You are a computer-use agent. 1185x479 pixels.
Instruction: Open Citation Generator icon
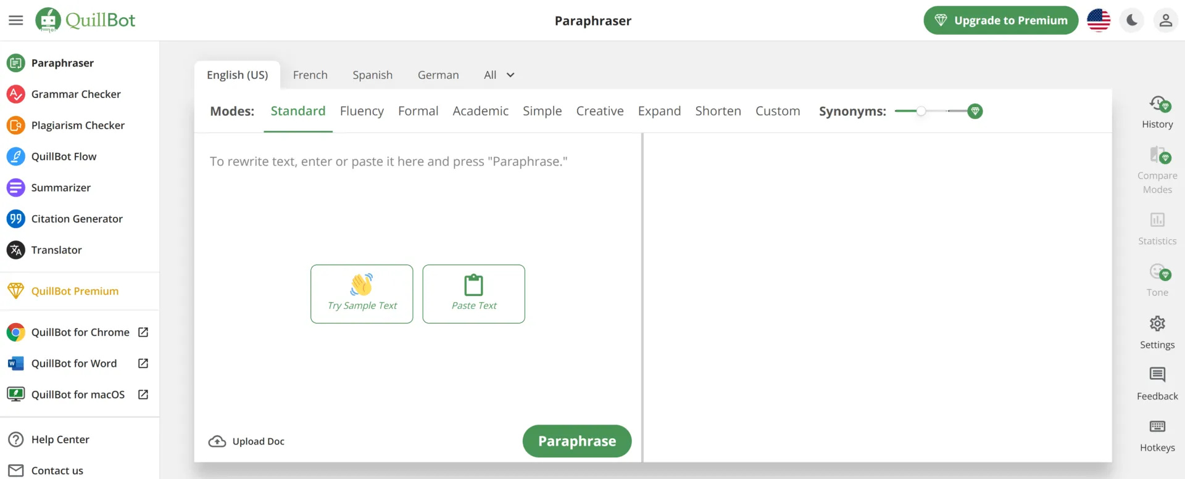tap(15, 219)
